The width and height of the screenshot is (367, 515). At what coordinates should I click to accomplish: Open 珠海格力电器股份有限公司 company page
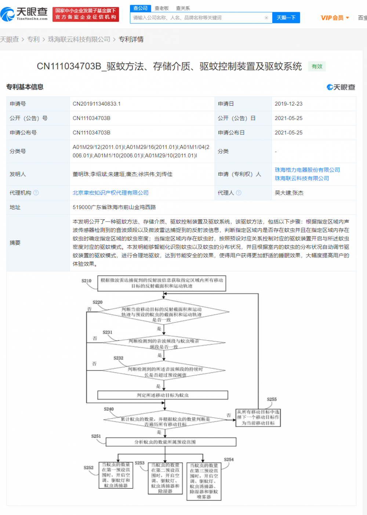[x=307, y=170]
